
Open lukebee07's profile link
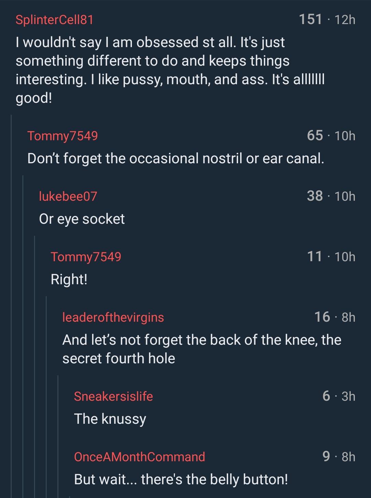pyautogui.click(x=68, y=196)
